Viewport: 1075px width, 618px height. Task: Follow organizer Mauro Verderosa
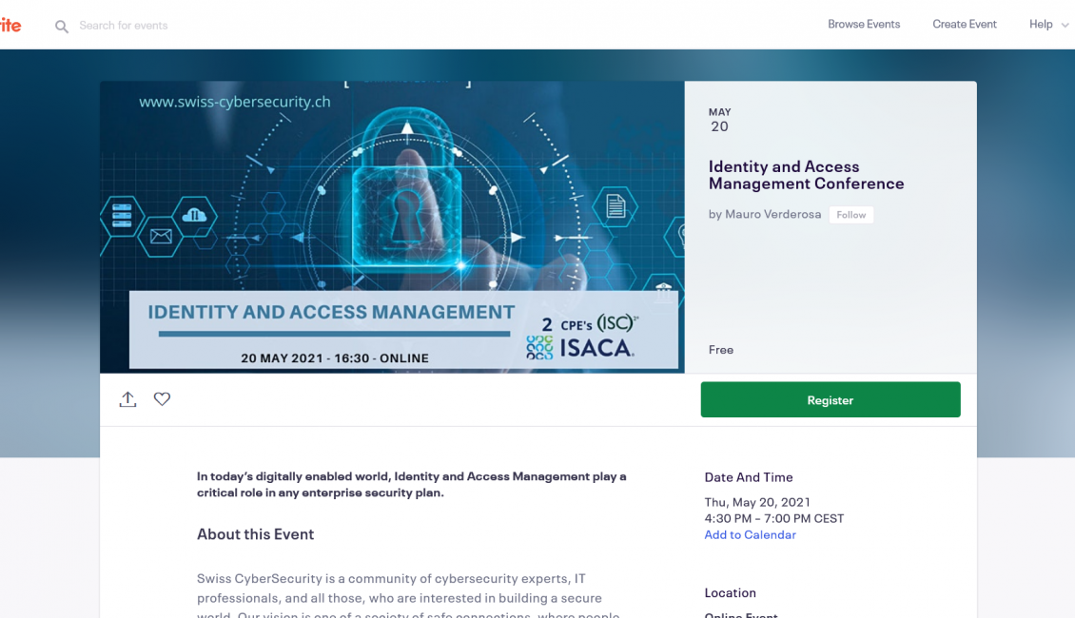pos(850,215)
